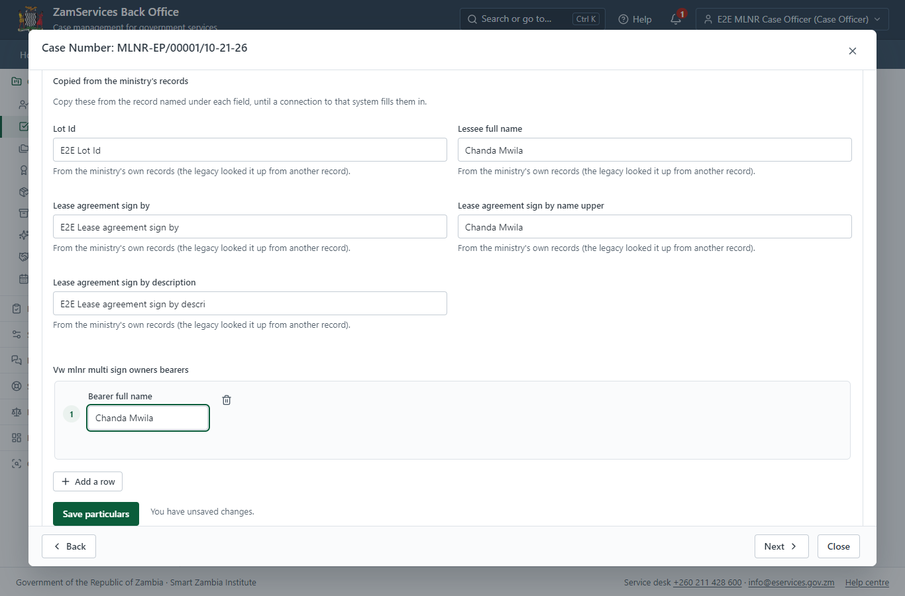Click the Zambia coat of arms logo
This screenshot has height=596, width=905.
pos(30,19)
